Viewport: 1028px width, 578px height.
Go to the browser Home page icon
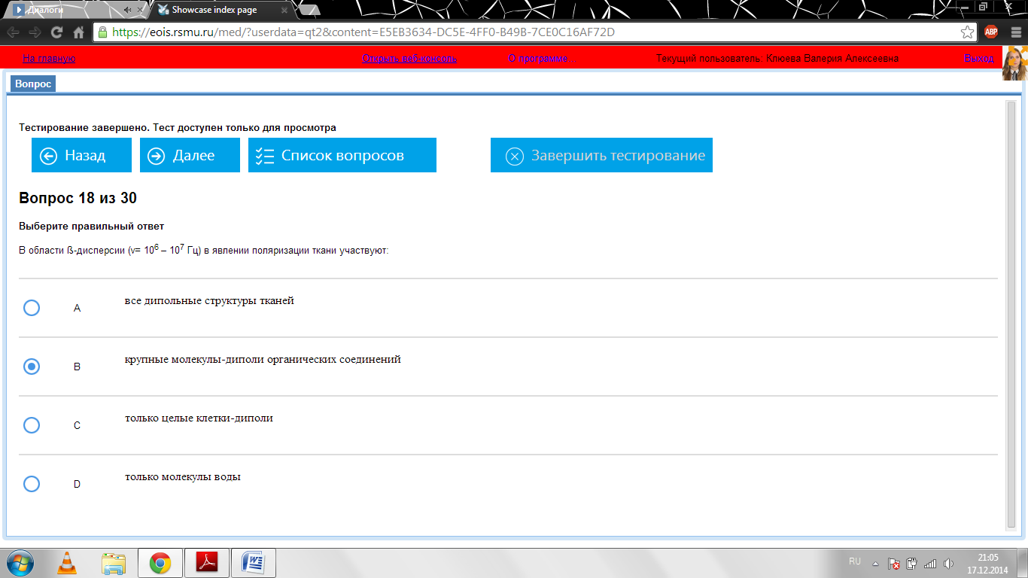pyautogui.click(x=78, y=32)
